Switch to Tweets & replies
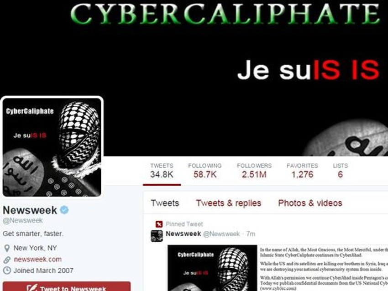388x291 pixels. [x=229, y=203]
